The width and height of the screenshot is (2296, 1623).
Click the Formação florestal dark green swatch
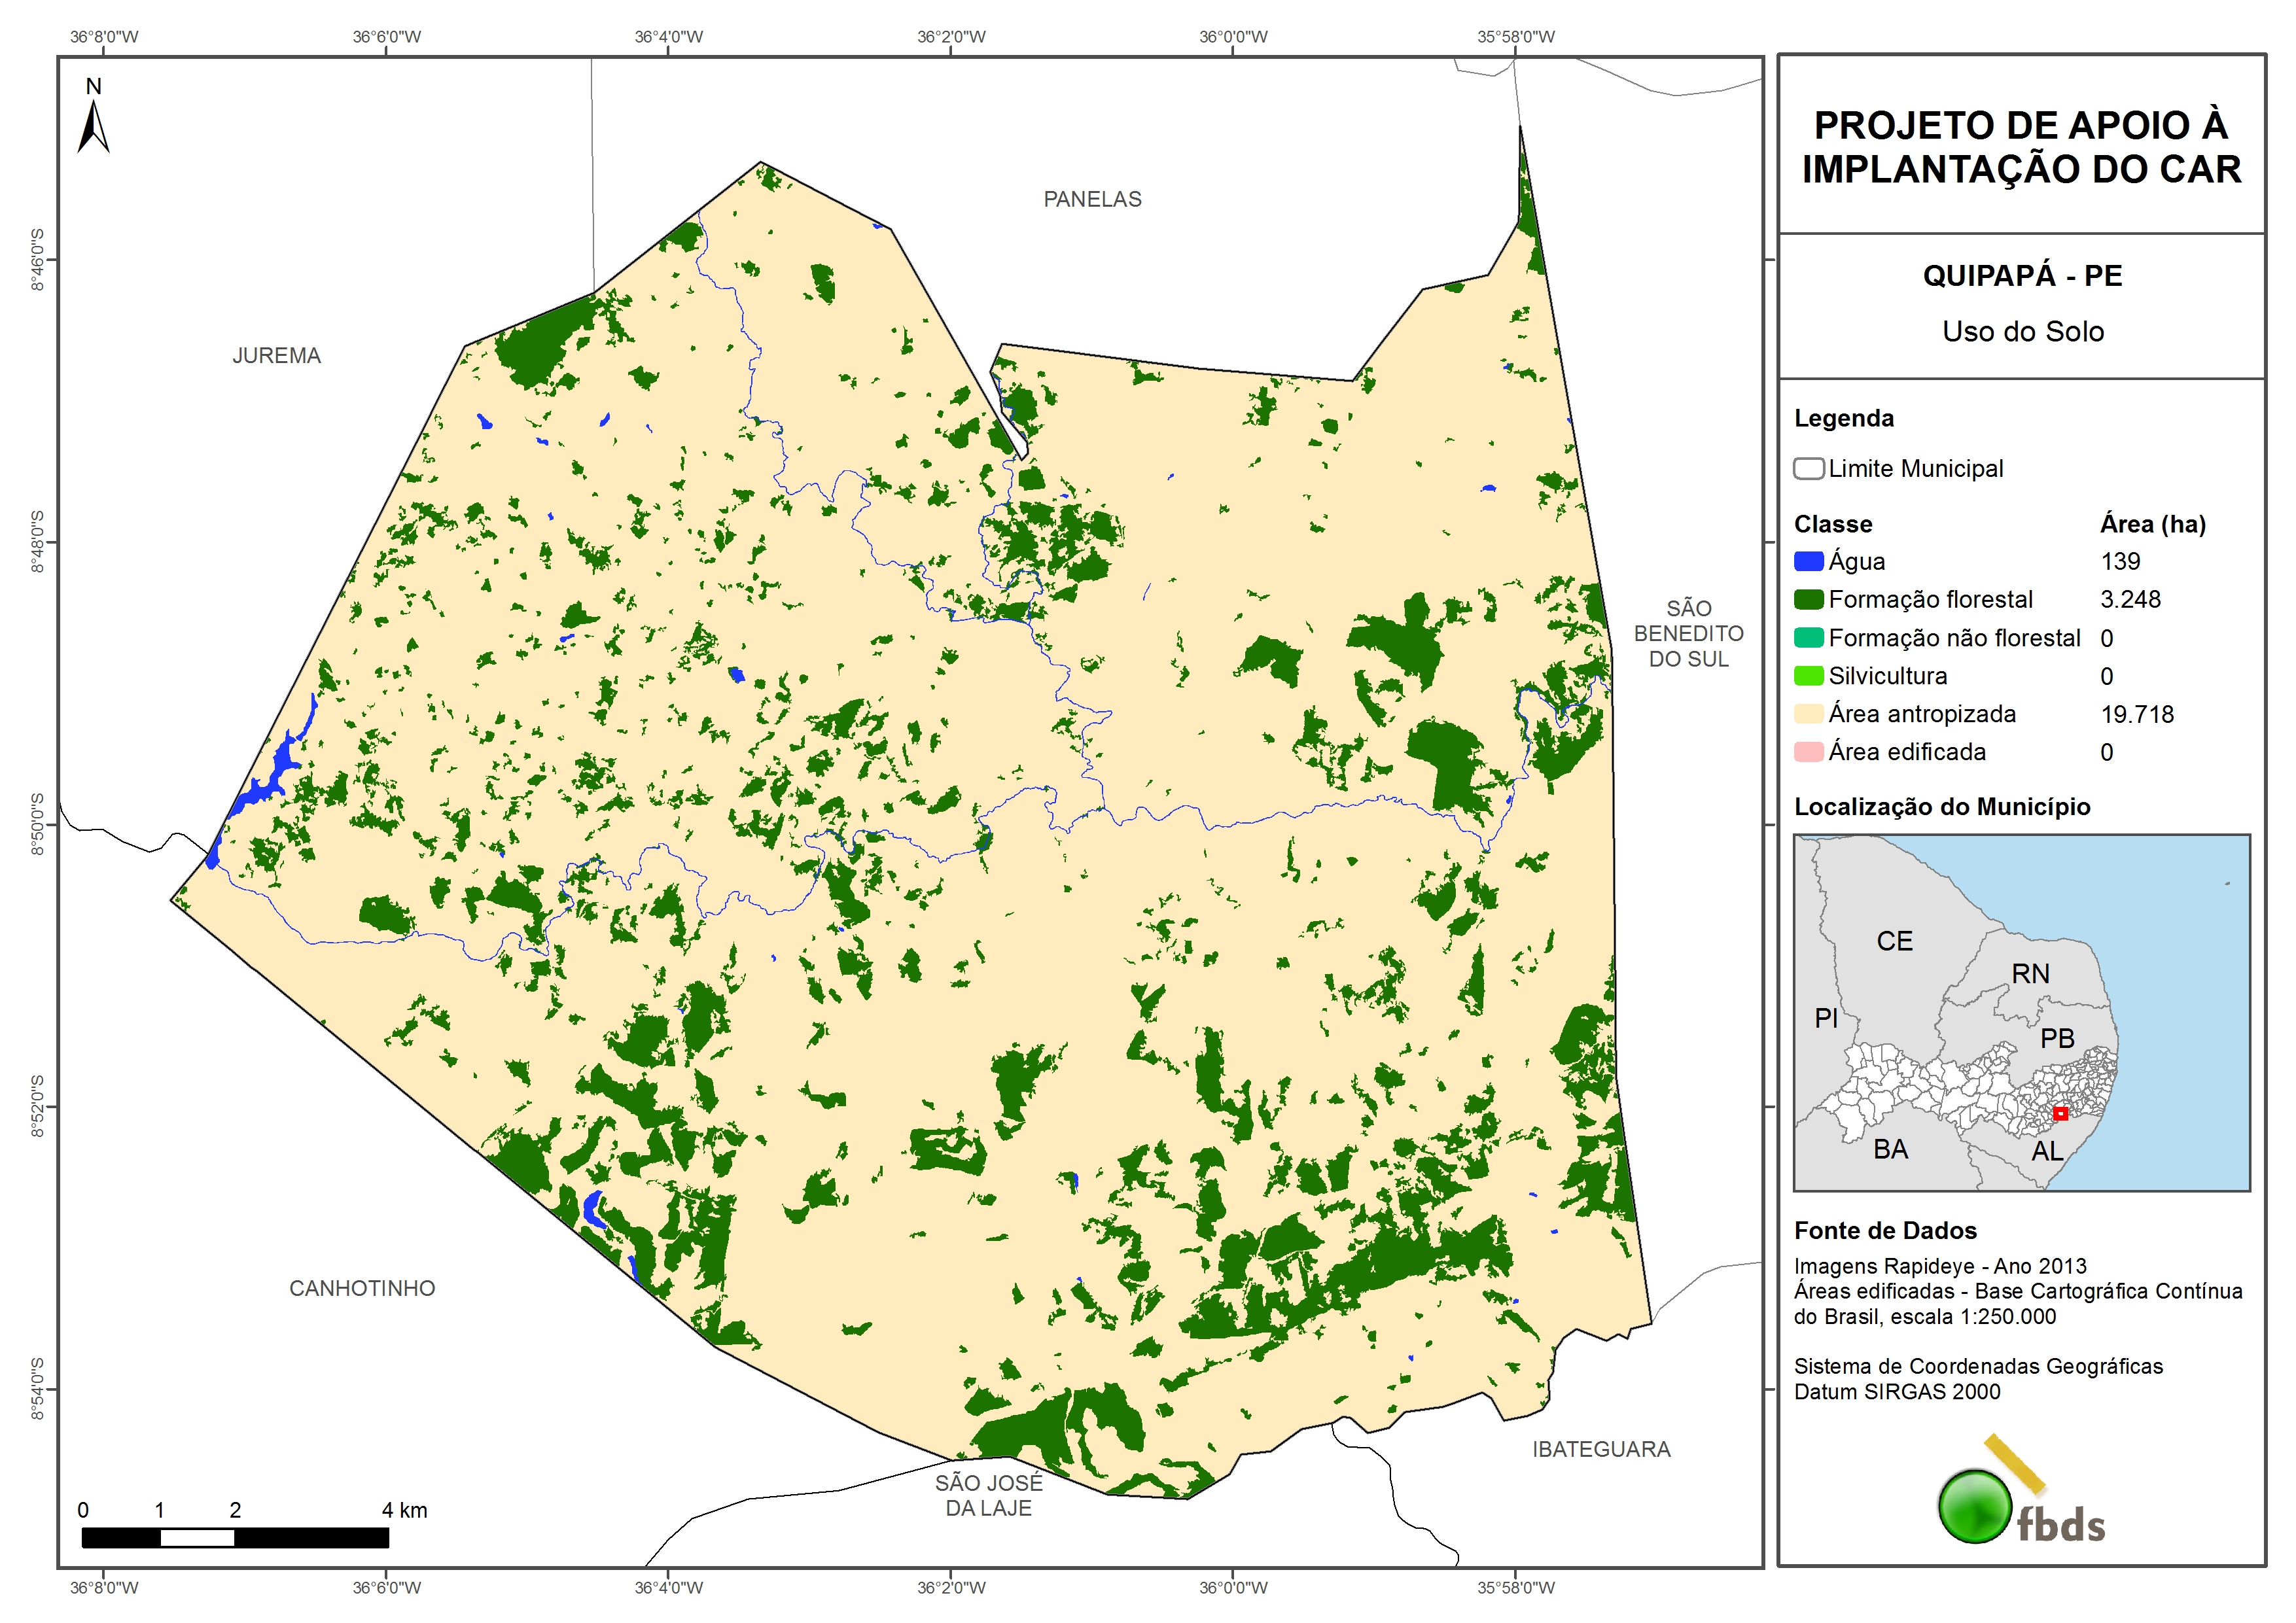click(1808, 600)
